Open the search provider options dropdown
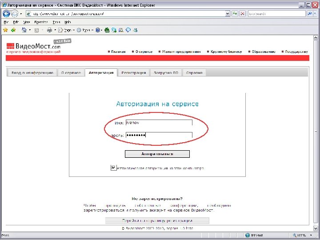Viewport: 320px width, 240px height. (315, 14)
